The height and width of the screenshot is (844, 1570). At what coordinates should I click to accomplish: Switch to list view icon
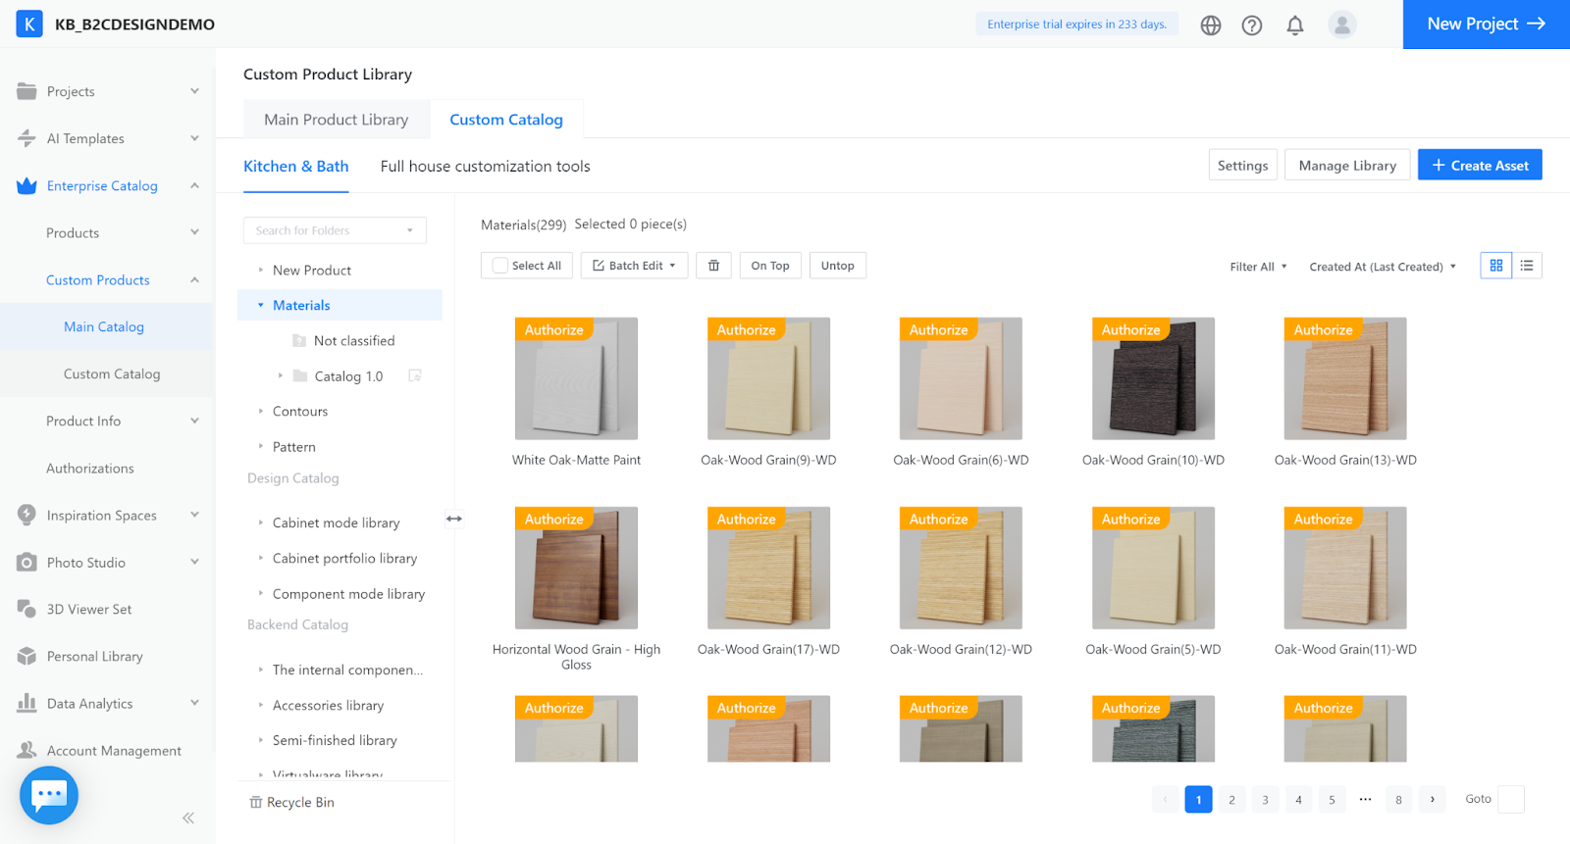[x=1527, y=266]
